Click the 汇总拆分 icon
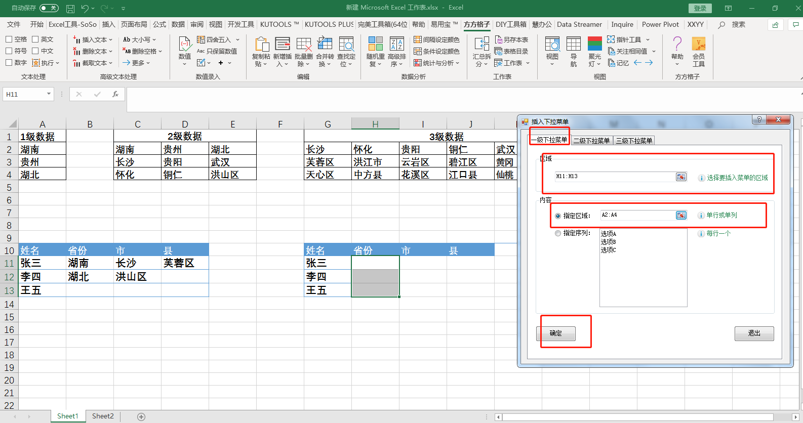Viewport: 803px width, 423px height. pos(482,44)
